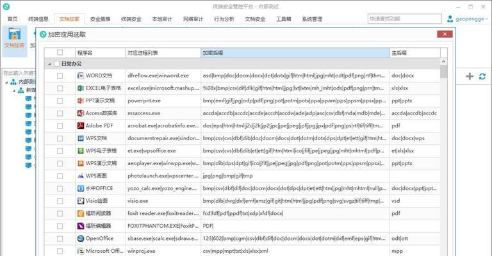Click the EXCEL电子表格 green icon
The height and width of the screenshot is (256, 492).
click(x=81, y=88)
